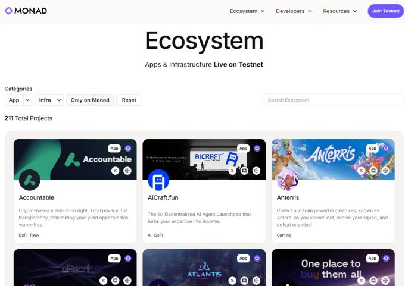Viewport: 405px width, 286px height.
Task: Click the Join Testnet button
Action: coord(385,11)
